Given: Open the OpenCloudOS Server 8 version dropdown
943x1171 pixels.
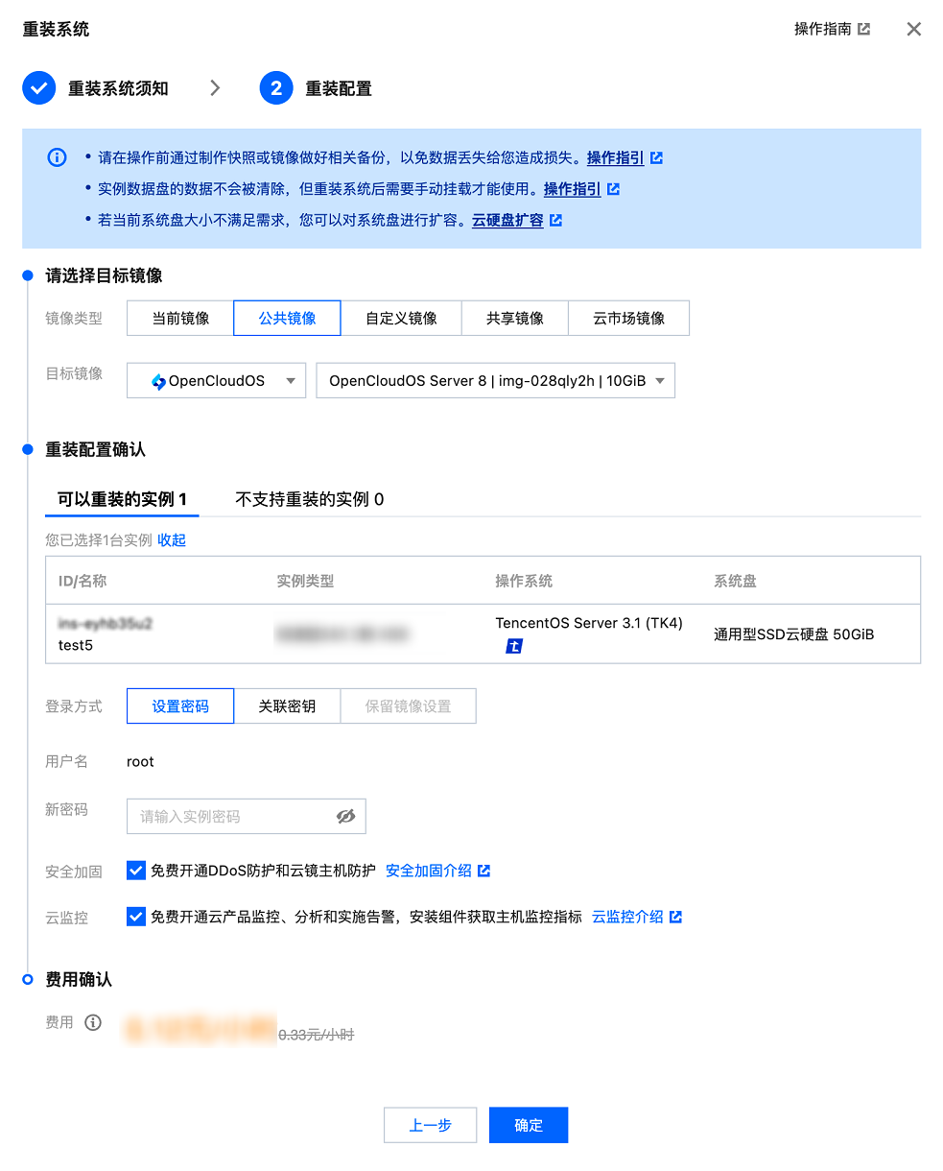Looking at the screenshot, I should click(495, 380).
